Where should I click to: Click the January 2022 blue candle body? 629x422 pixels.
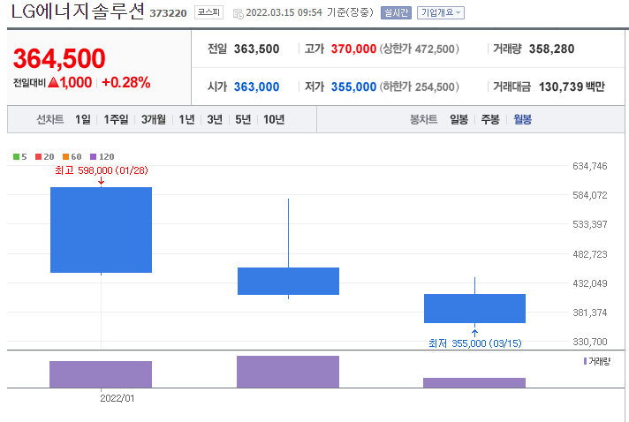coord(101,230)
